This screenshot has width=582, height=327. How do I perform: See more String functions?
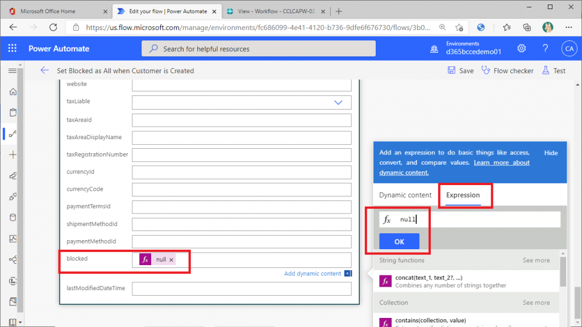click(537, 260)
